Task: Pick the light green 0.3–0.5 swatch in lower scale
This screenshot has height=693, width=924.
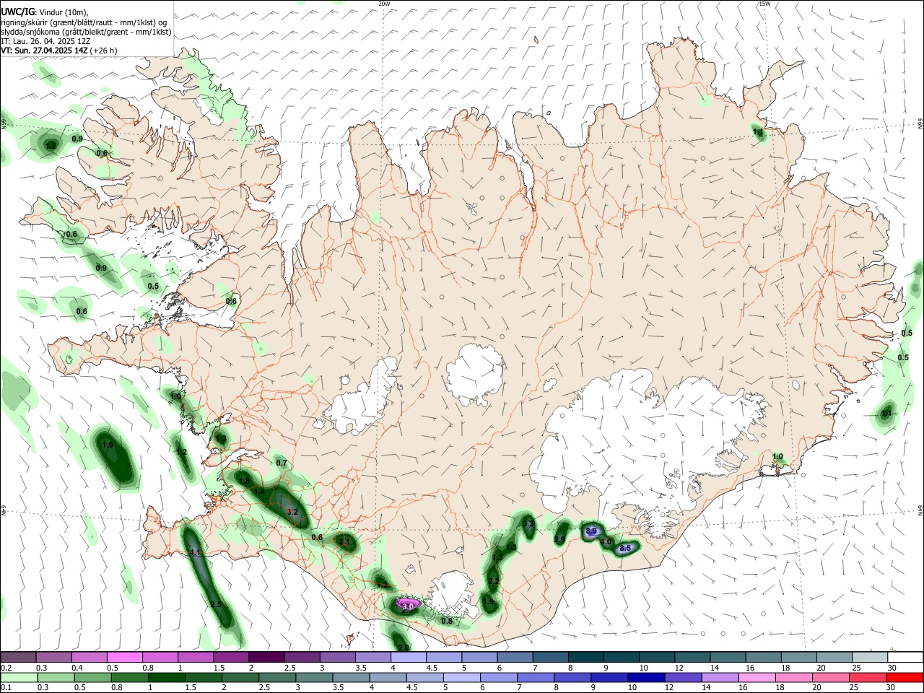Action: point(56,677)
